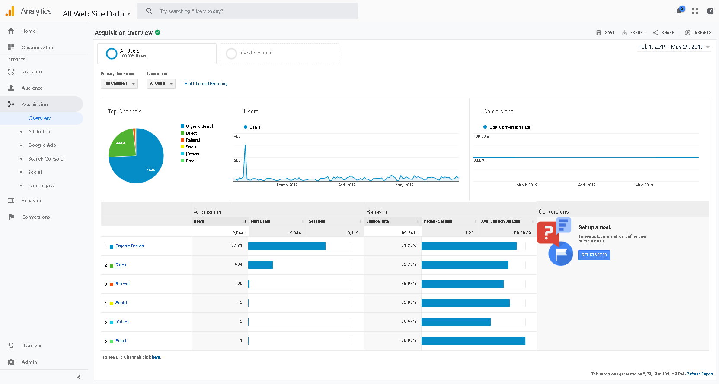
Task: Click the (Other) channel link
Action: click(x=122, y=322)
